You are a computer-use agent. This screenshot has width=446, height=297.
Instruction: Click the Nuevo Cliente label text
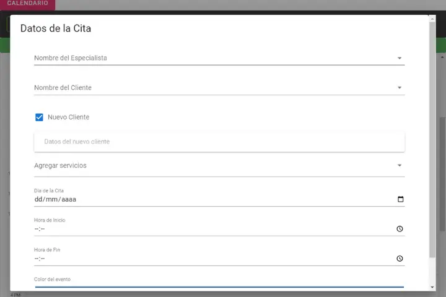tap(68, 118)
